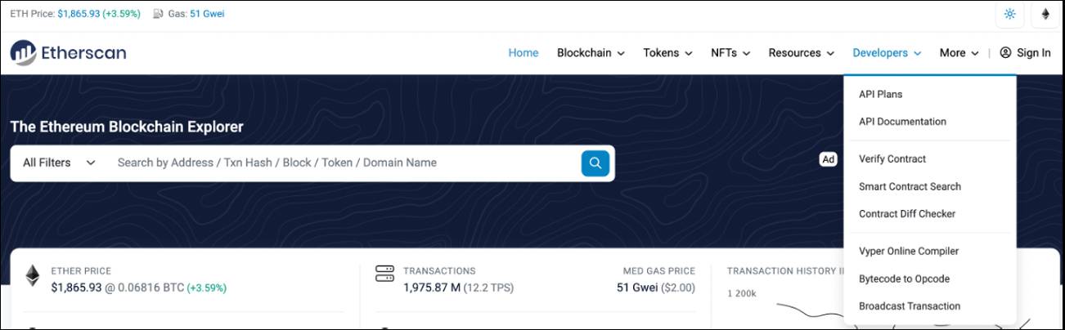Click the Sign In user icon
This screenshot has height=330, width=1065.
pos(1005,52)
